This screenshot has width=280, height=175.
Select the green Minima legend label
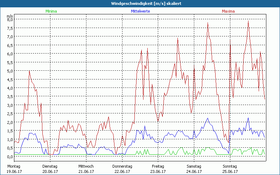coord(51,11)
